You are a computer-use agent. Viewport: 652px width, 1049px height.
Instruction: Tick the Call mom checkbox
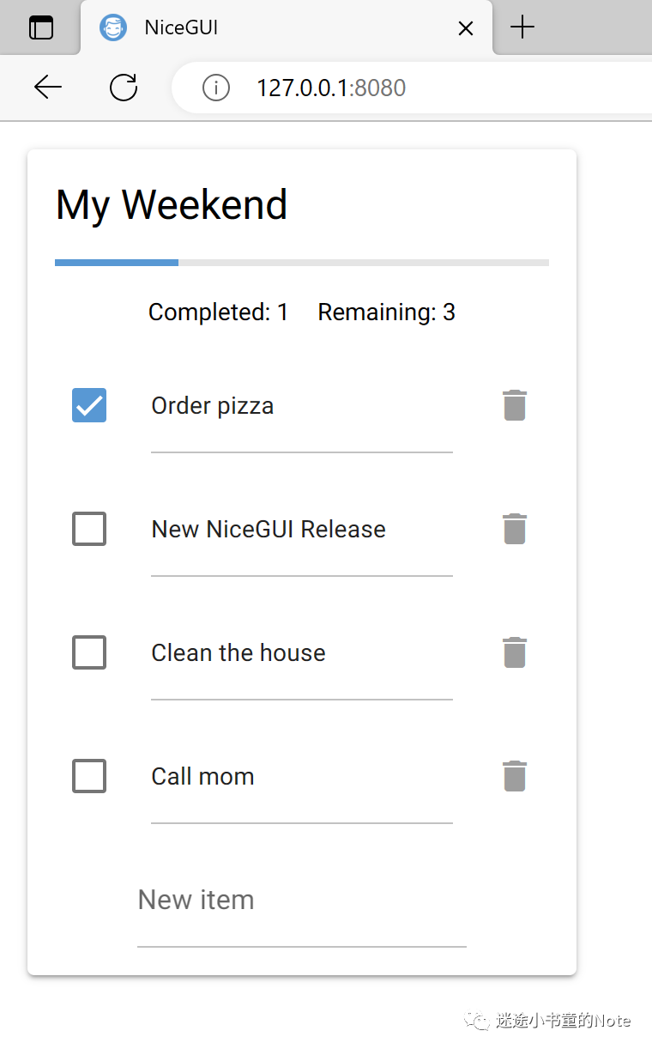pyautogui.click(x=89, y=776)
